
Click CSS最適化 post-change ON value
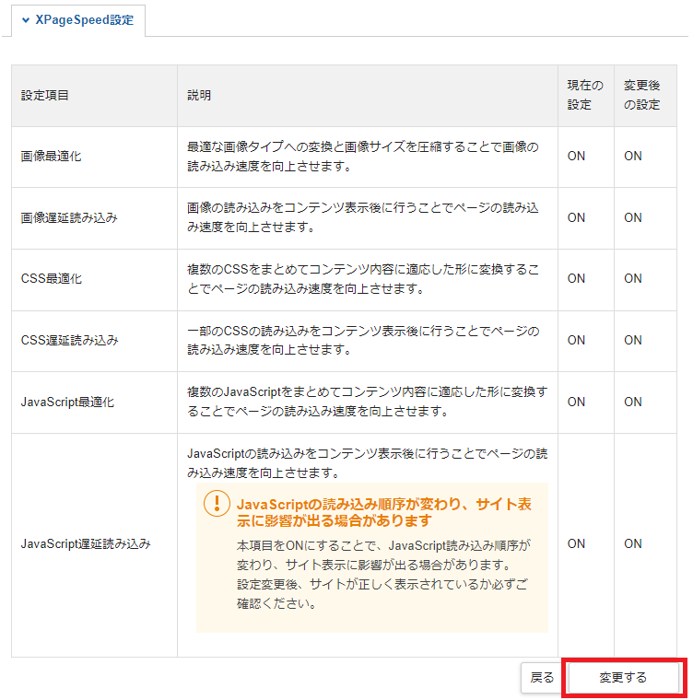tap(633, 278)
